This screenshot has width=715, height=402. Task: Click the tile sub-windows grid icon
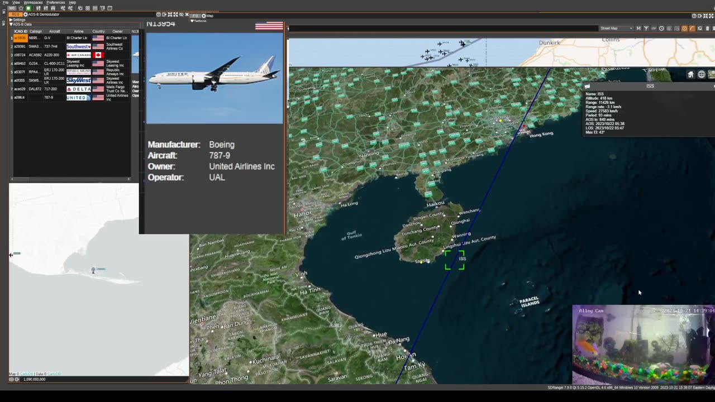(88, 8)
